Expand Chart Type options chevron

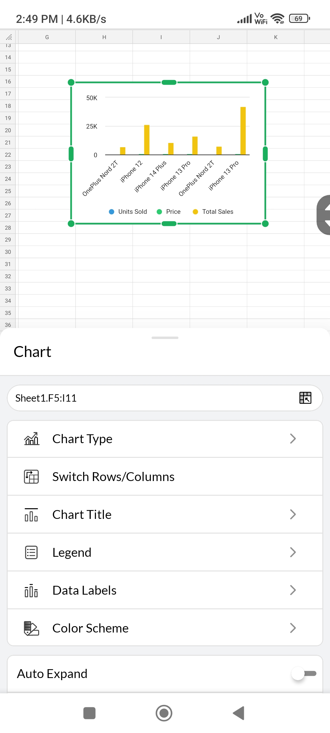tap(293, 439)
